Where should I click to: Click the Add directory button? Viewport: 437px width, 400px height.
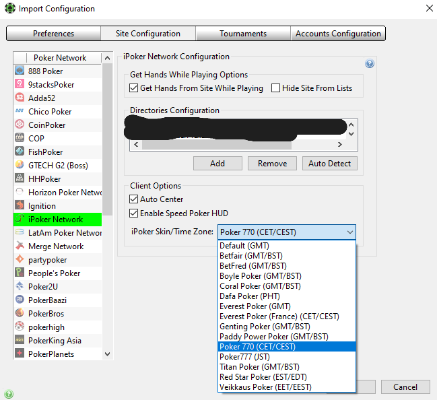pos(217,164)
